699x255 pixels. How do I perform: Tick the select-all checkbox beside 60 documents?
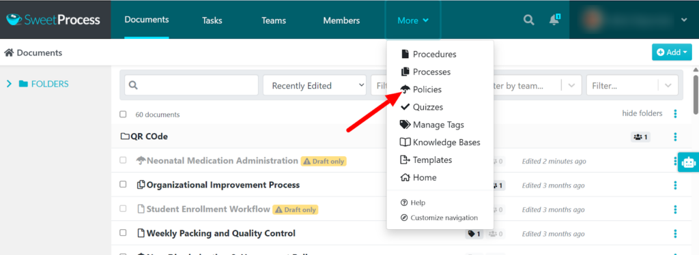123,115
